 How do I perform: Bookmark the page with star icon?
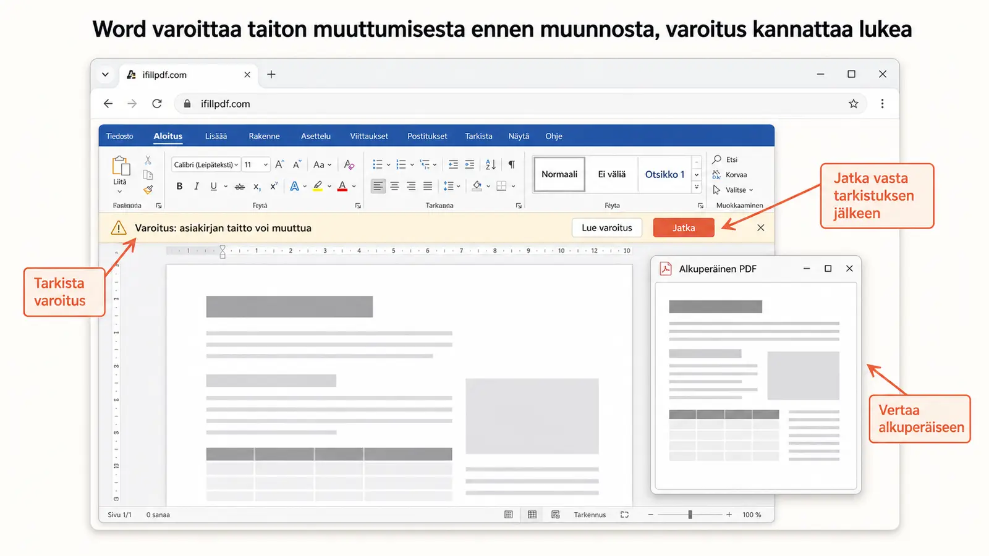(854, 104)
